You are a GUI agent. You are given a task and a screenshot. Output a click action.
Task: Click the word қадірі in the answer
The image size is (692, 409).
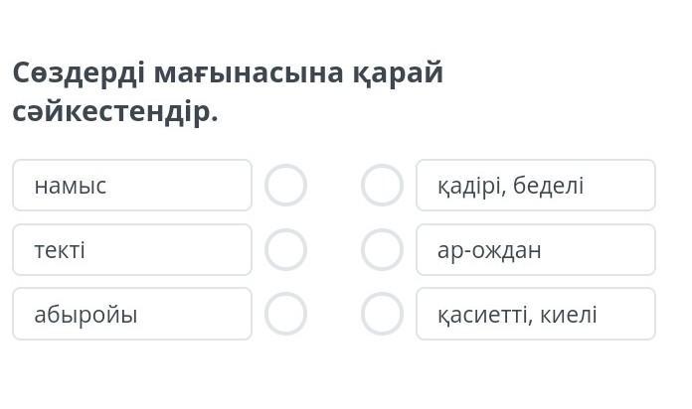[x=472, y=186]
